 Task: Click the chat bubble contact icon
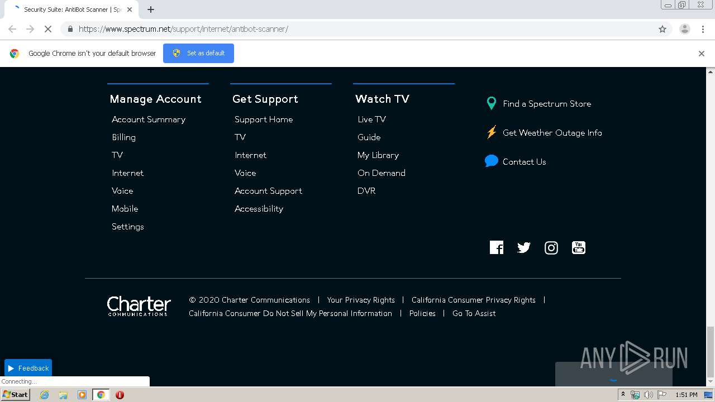coord(492,161)
